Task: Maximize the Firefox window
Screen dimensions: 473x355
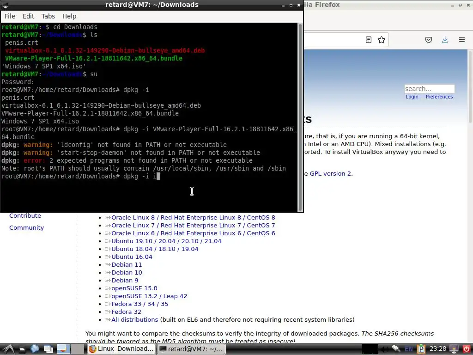Action: [x=461, y=5]
